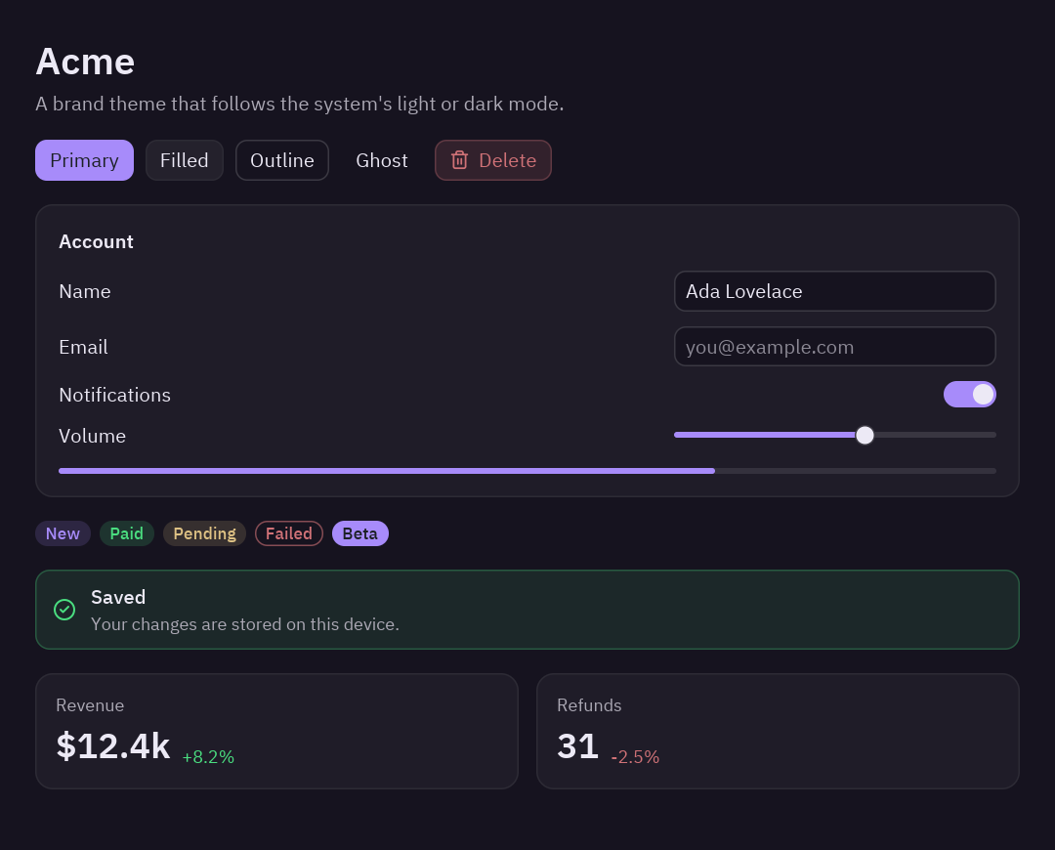This screenshot has height=850, width=1055.
Task: Click the Email label
Action: 83,347
